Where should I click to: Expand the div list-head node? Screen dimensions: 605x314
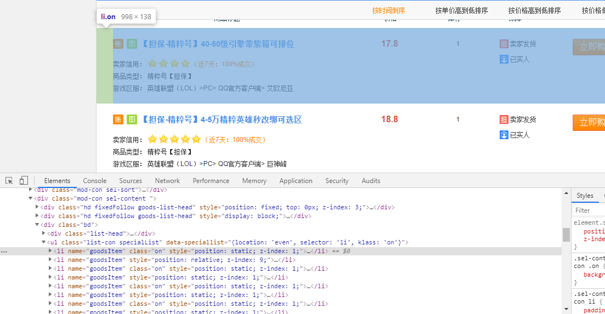43,233
